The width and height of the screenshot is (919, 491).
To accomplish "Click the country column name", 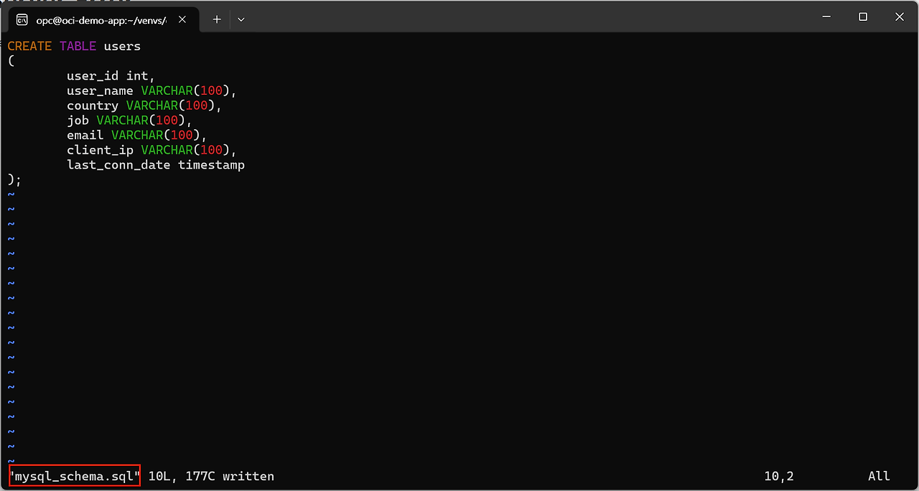I will pyautogui.click(x=93, y=106).
